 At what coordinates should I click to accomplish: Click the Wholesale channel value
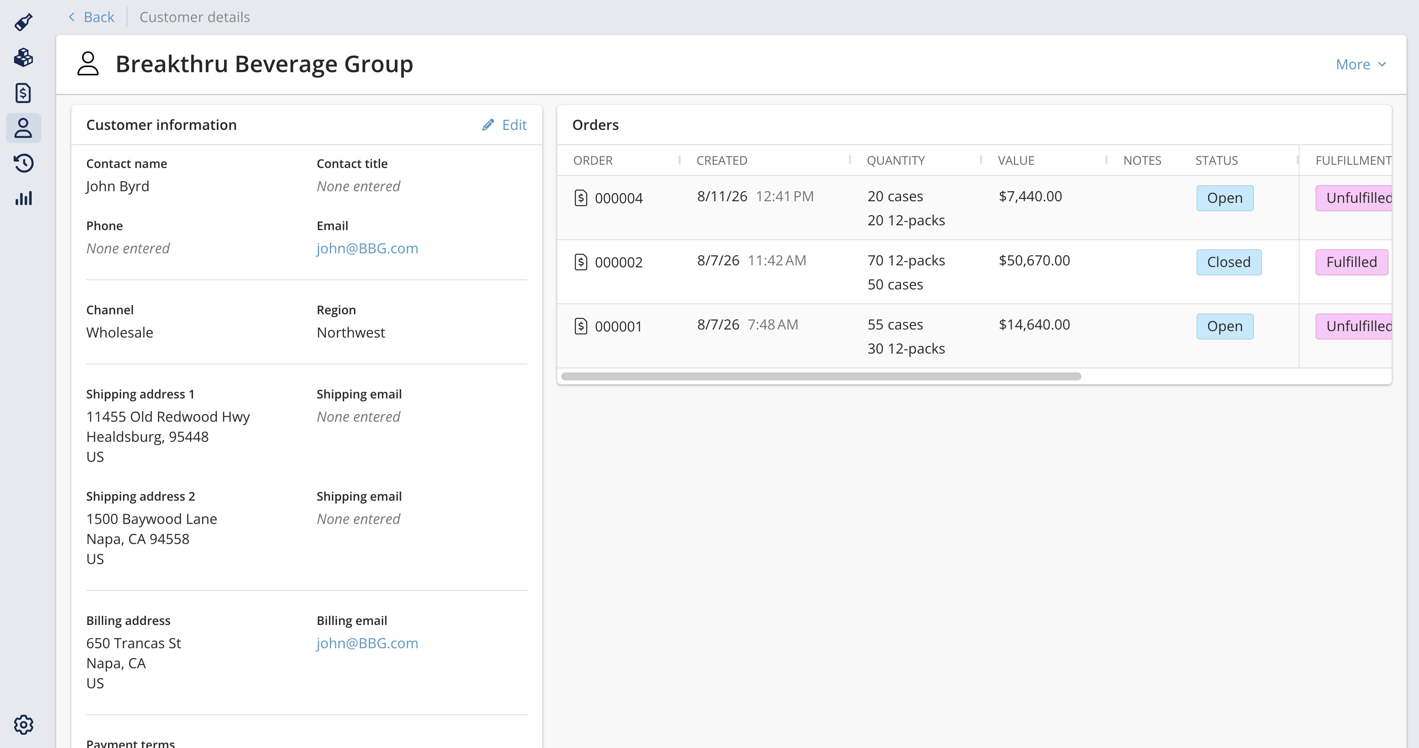119,333
